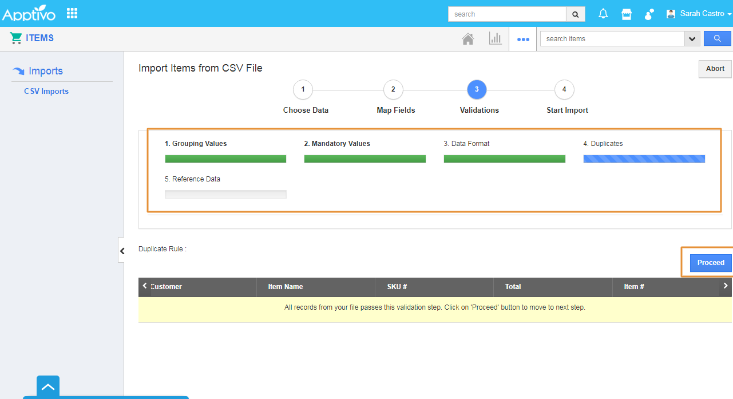Click the Apptivo logo
This screenshot has height=399, width=733.
point(29,14)
